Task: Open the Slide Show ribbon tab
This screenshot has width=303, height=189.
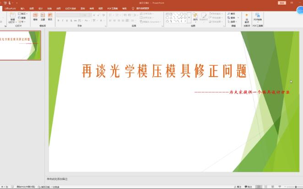Action: [x=70, y=9]
